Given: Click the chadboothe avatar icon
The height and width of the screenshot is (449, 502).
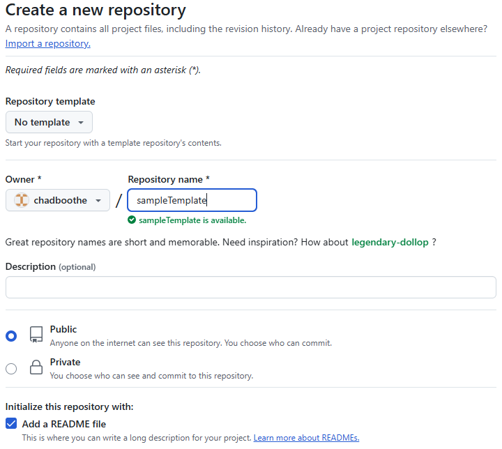Looking at the screenshot, I should click(x=22, y=200).
